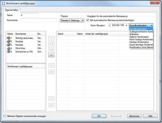Click the norm icon beside DIN EN 199

(x=110, y=25)
